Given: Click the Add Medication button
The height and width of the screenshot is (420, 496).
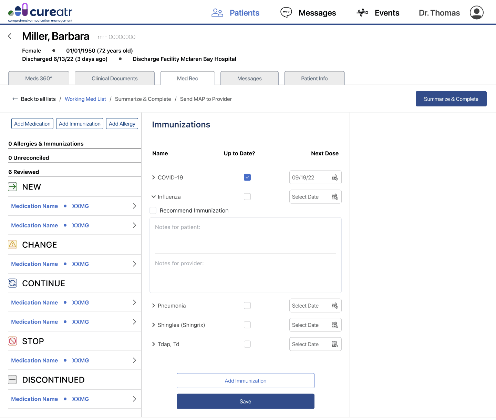Looking at the screenshot, I should pyautogui.click(x=32, y=124).
